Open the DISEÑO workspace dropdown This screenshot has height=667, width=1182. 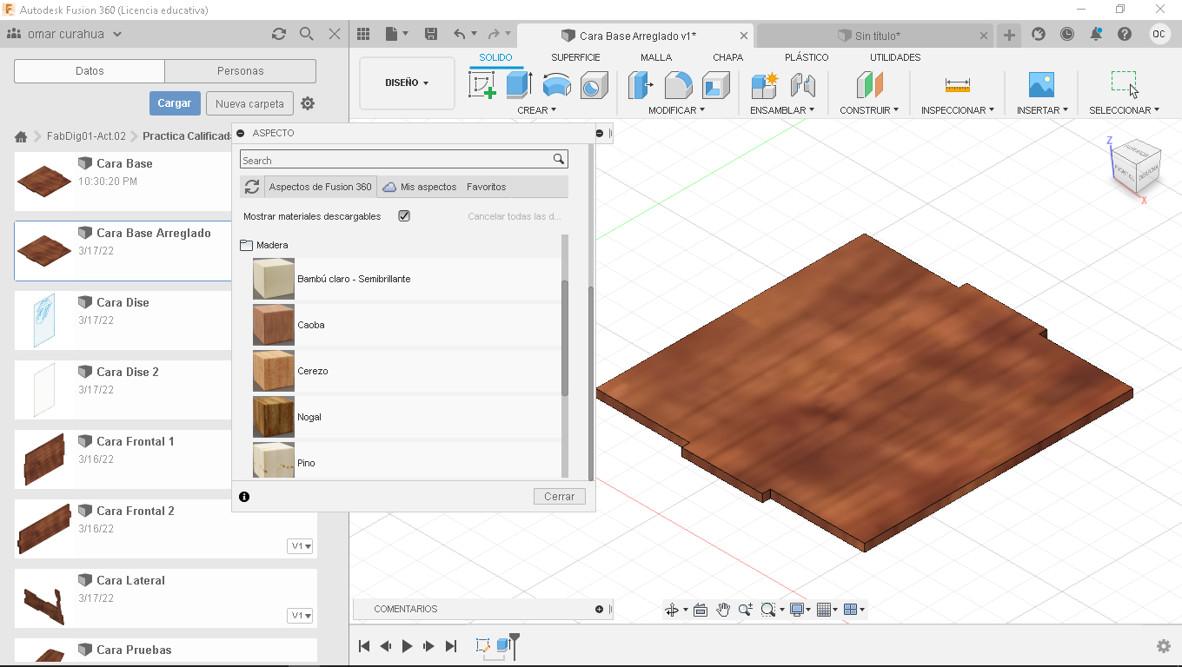click(407, 83)
